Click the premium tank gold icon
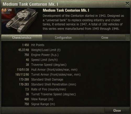This screenshot has height=114, width=131. pos(4,10)
